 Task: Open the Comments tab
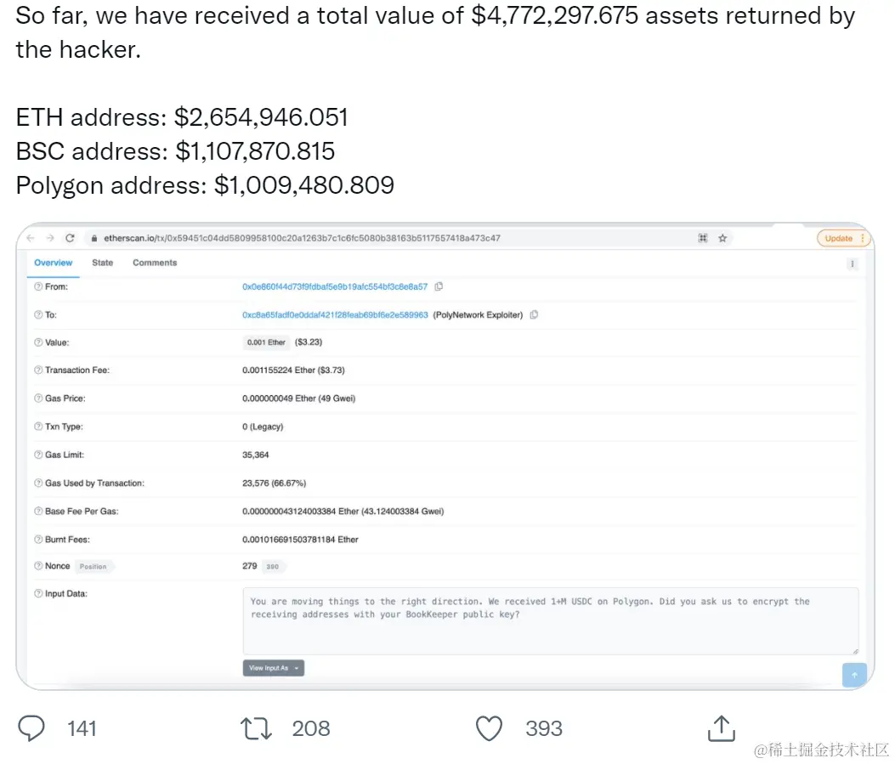pyautogui.click(x=155, y=263)
